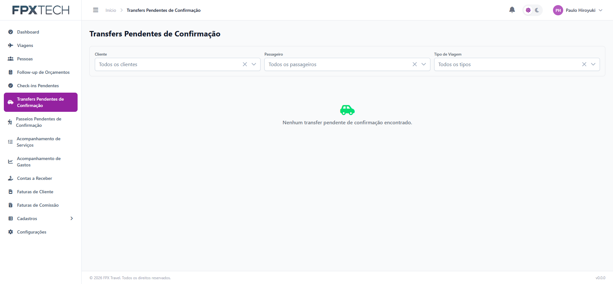Open the Cliente dropdown arrow

(254, 64)
